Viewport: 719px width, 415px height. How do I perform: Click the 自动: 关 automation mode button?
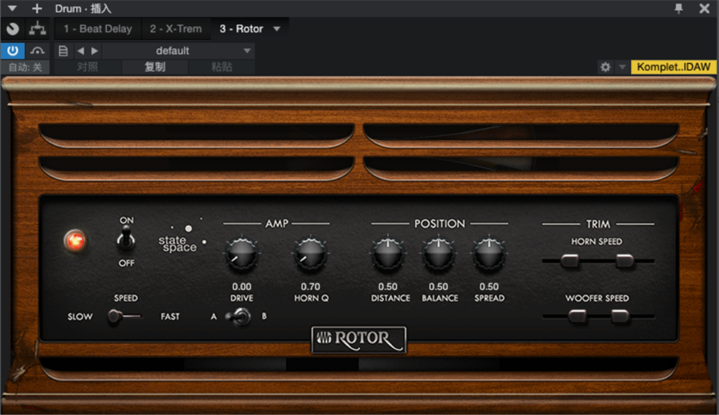25,68
